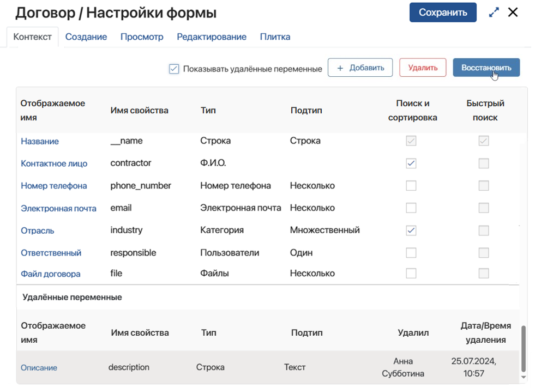
Task: Go to the Плитка tab
Action: tap(275, 37)
